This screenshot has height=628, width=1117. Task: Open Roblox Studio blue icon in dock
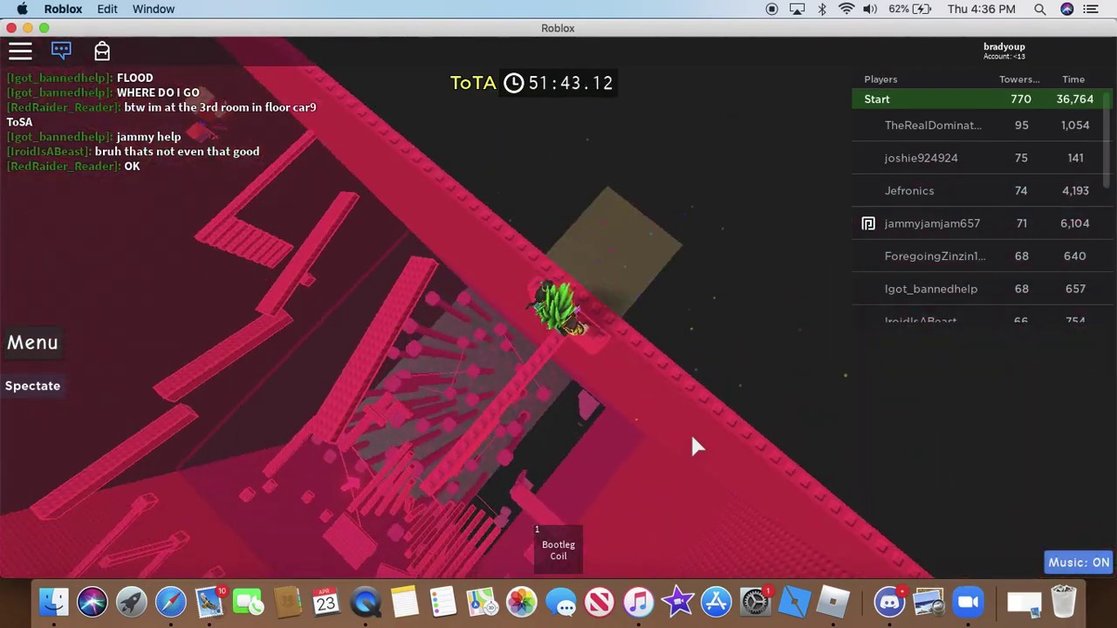pyautogui.click(x=794, y=602)
